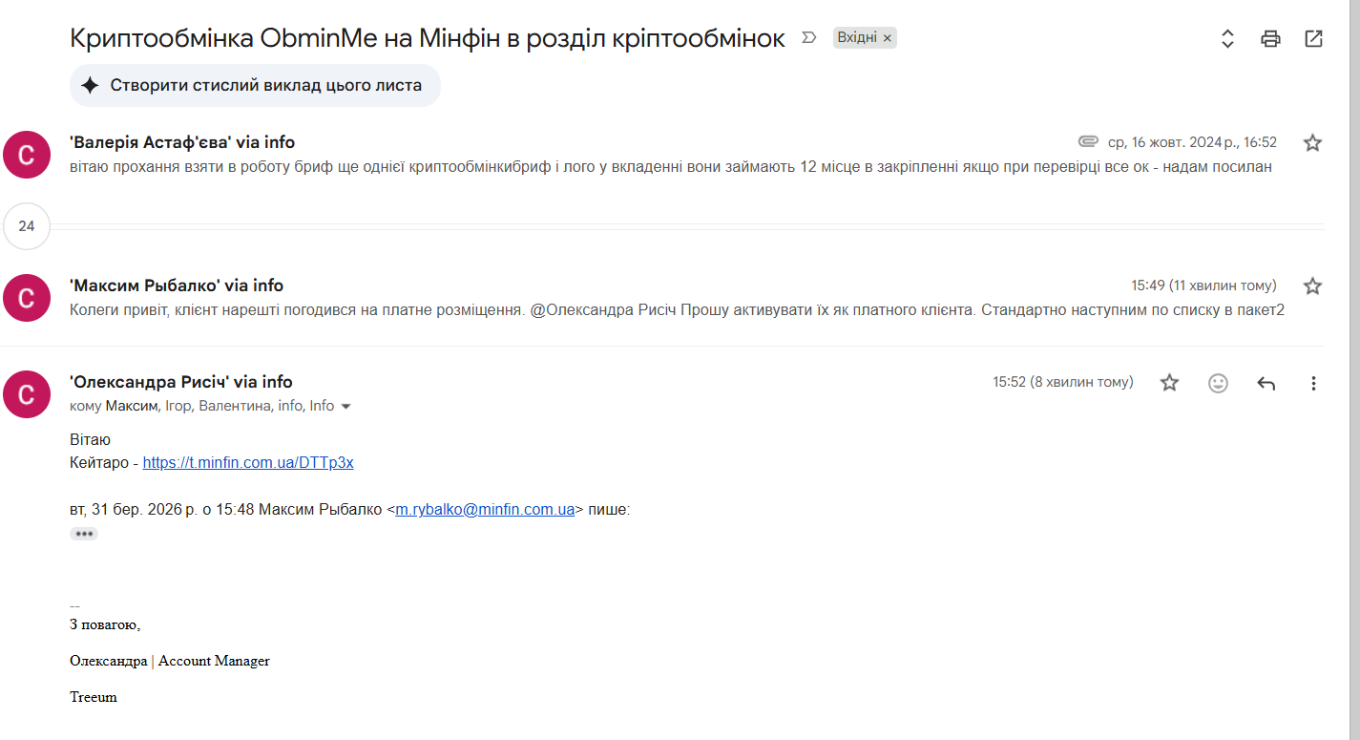
Task: Open thread in new window
Action: tap(1313, 39)
